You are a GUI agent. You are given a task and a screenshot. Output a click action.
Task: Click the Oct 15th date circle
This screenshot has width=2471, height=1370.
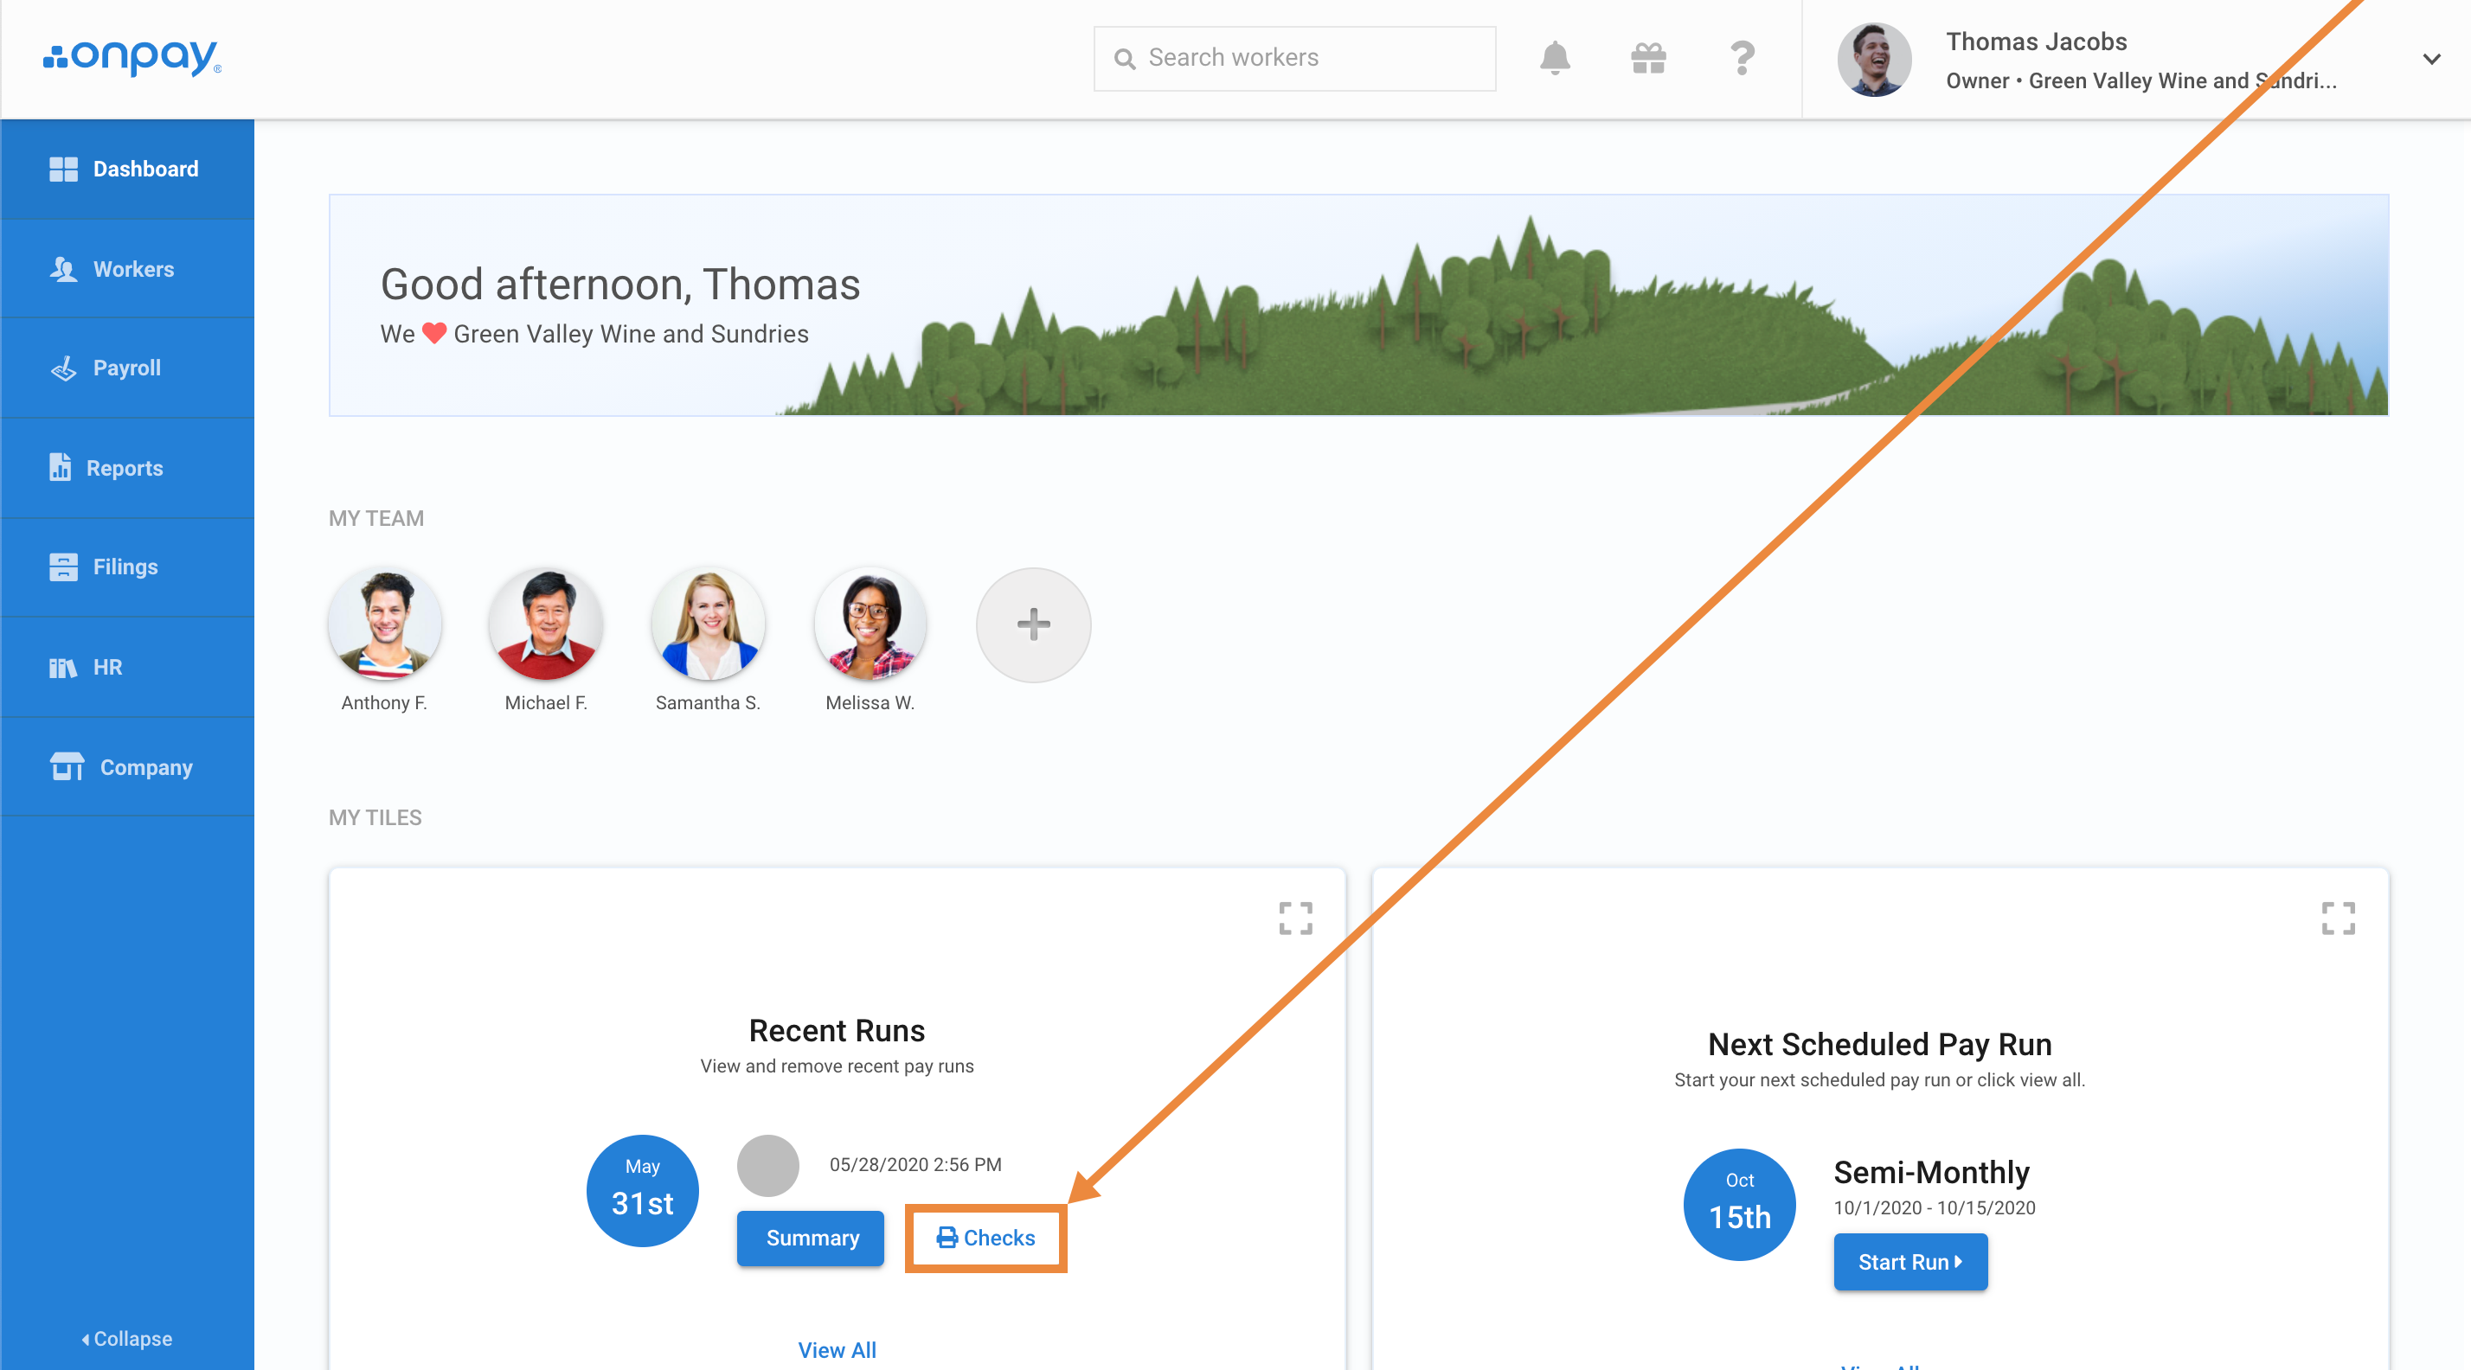tap(1739, 1205)
